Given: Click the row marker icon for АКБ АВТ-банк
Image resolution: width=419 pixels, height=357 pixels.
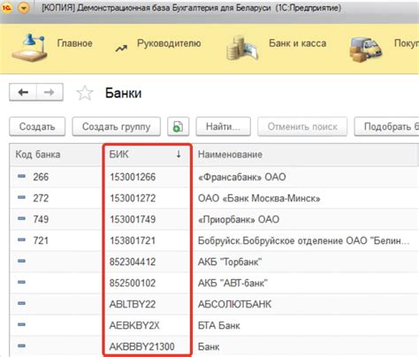Looking at the screenshot, I should click(21, 282).
